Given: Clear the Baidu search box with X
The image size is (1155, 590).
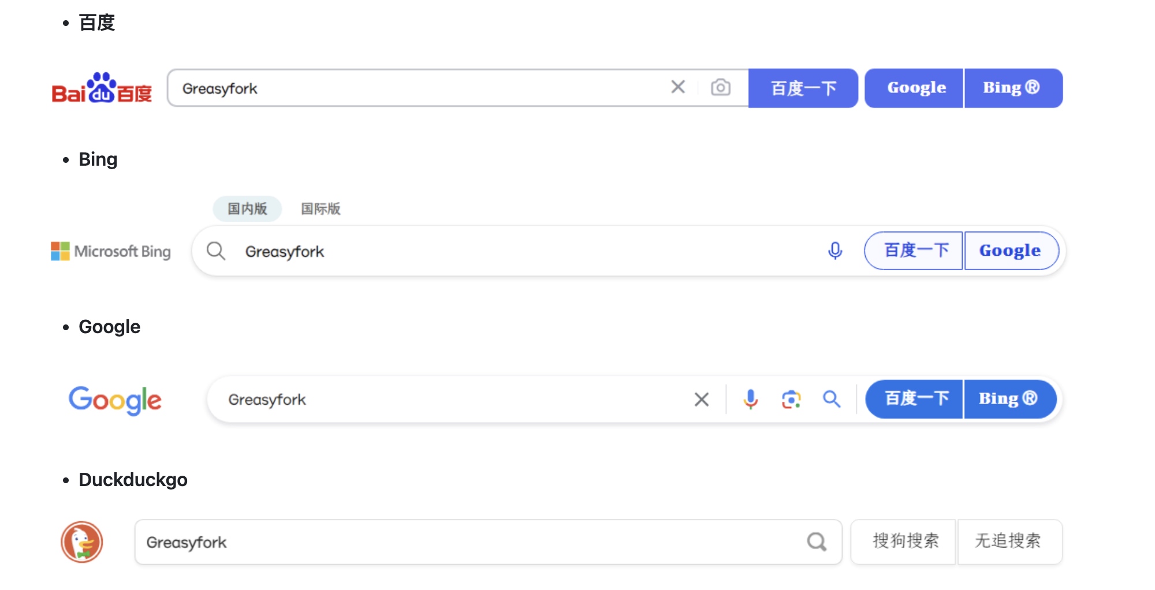Looking at the screenshot, I should (678, 87).
